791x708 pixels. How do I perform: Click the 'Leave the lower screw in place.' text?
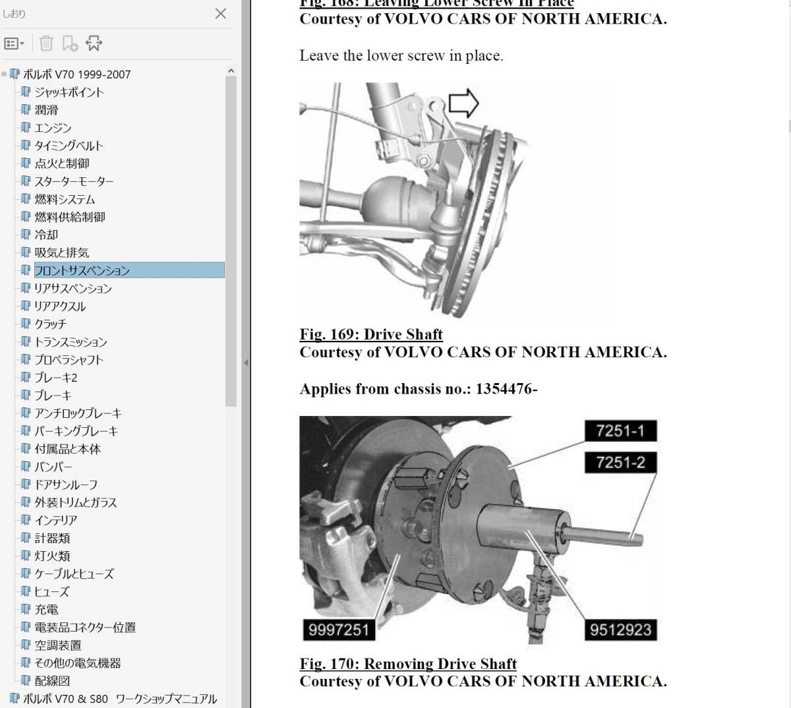[x=401, y=55]
